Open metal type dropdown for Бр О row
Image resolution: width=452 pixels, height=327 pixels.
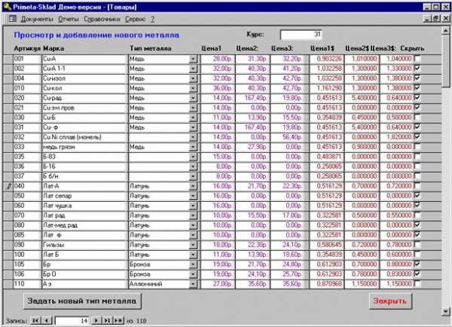tap(193, 274)
